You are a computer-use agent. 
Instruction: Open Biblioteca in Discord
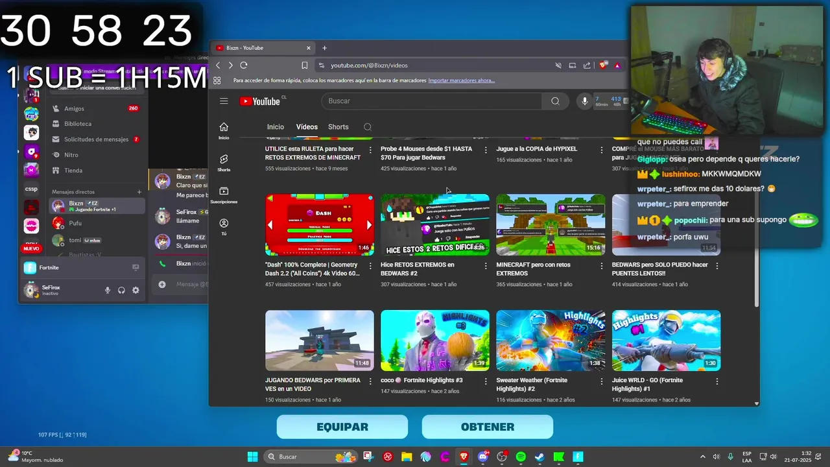(x=97, y=124)
